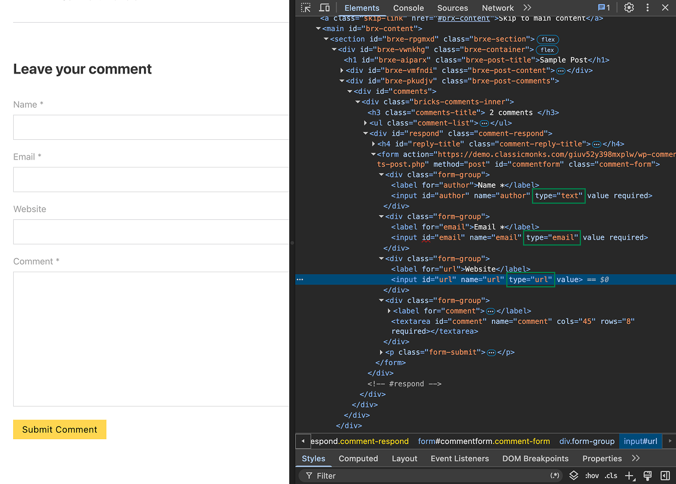Expand ellipsis in the comment label
The width and height of the screenshot is (676, 484).
[x=491, y=311]
